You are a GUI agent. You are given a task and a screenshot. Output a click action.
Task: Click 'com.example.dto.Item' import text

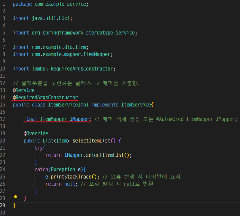[59, 47]
